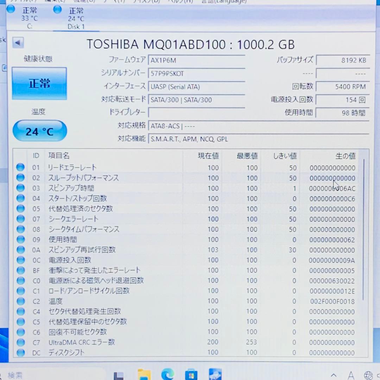This screenshot has height=380, width=380.
Task: Click the buffer size value 8192 KB
Action: point(343,60)
